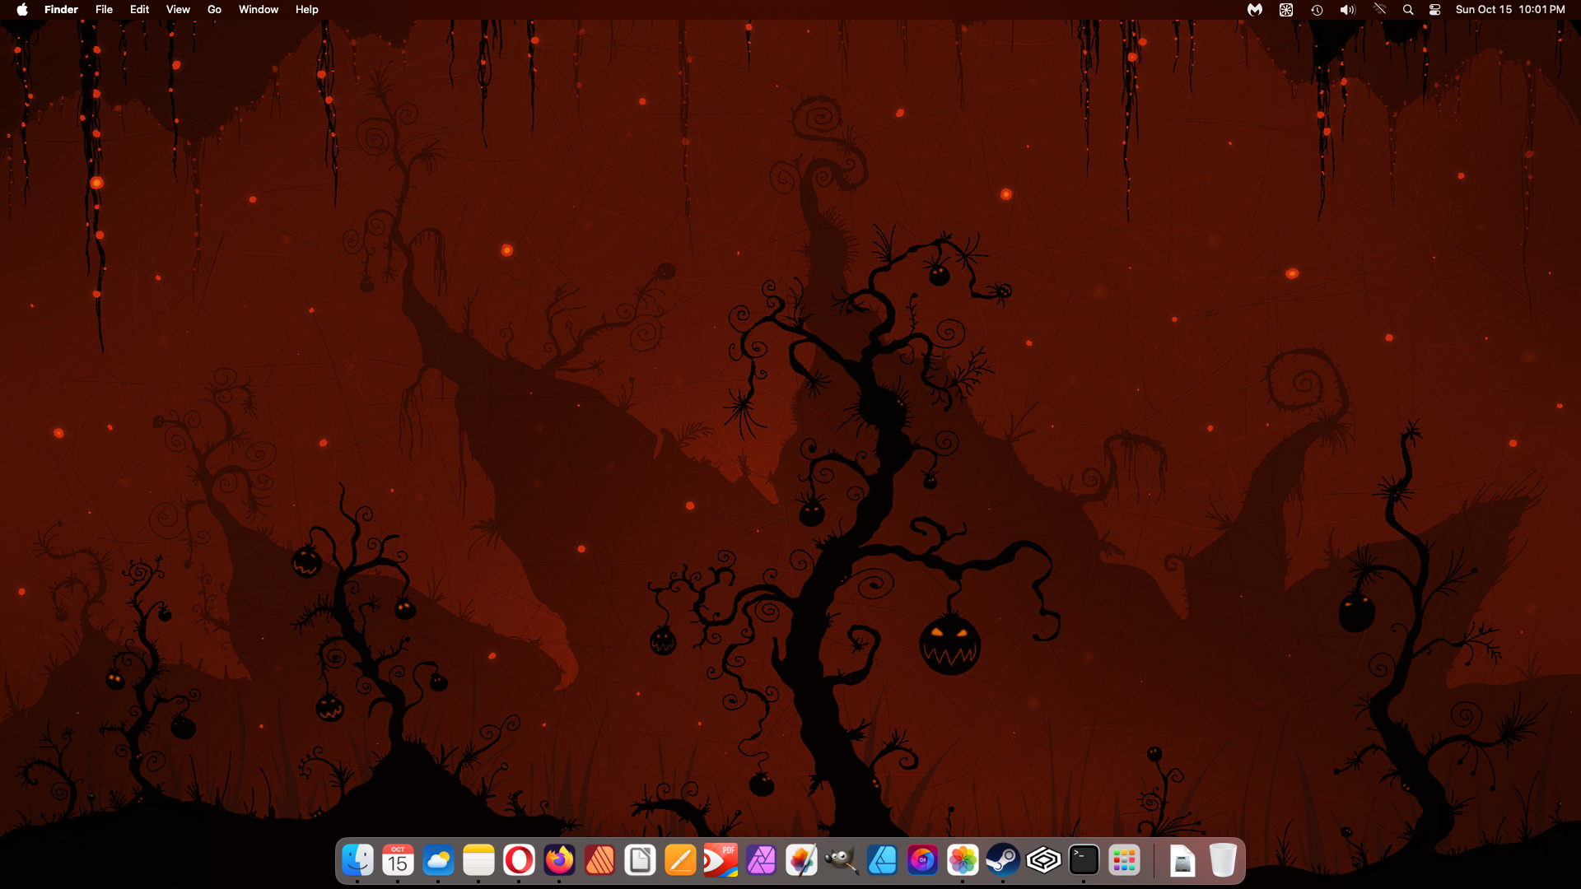Open Terminal from the Dock
The height and width of the screenshot is (889, 1581).
[x=1084, y=861]
